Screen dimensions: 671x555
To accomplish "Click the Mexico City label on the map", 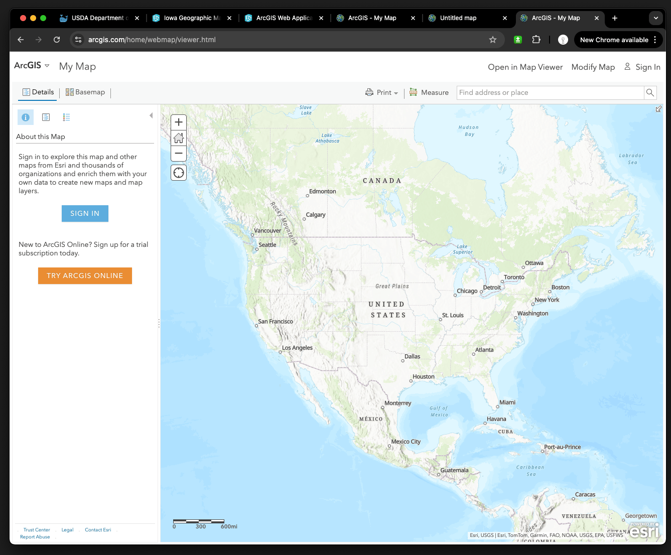I will [406, 442].
